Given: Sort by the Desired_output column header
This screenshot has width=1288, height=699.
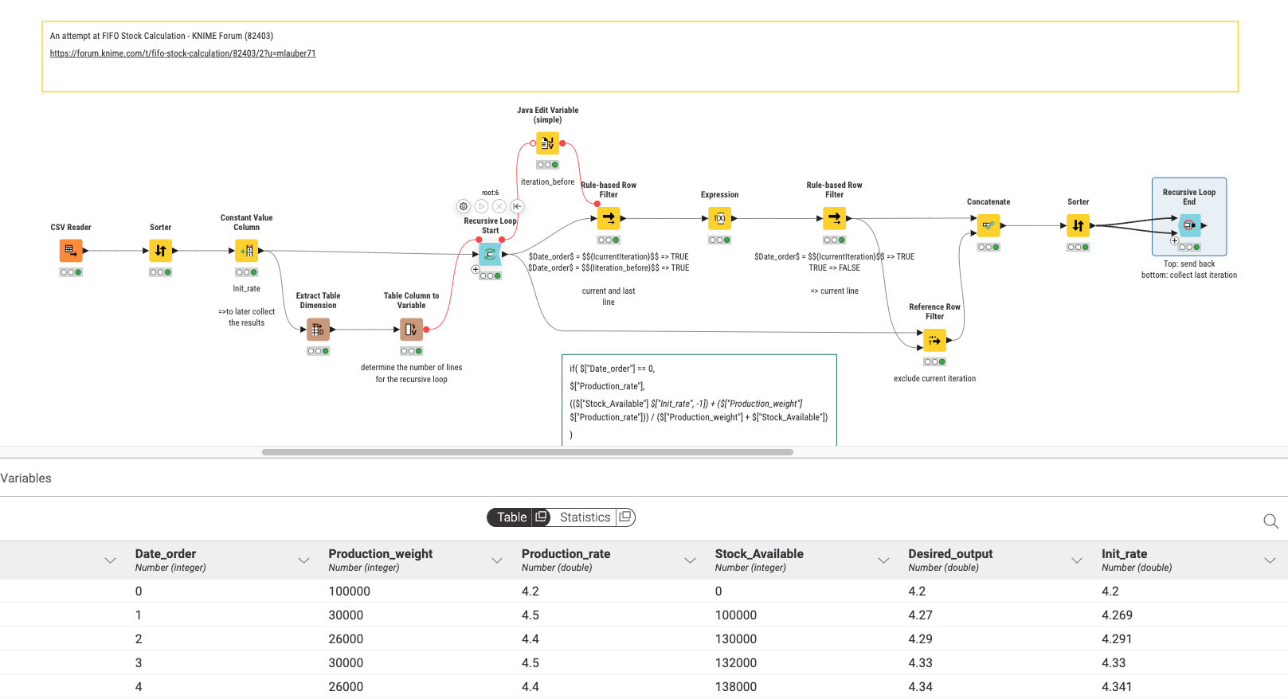Looking at the screenshot, I should [x=950, y=553].
